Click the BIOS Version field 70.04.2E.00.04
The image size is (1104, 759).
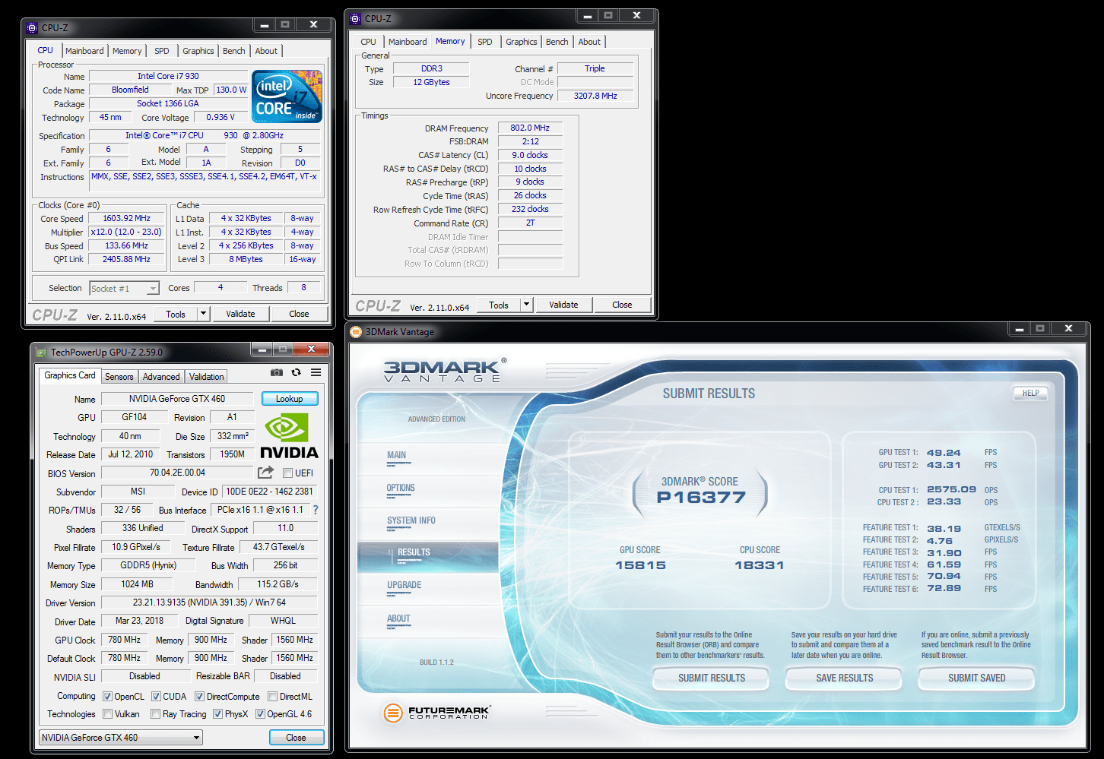click(x=177, y=473)
